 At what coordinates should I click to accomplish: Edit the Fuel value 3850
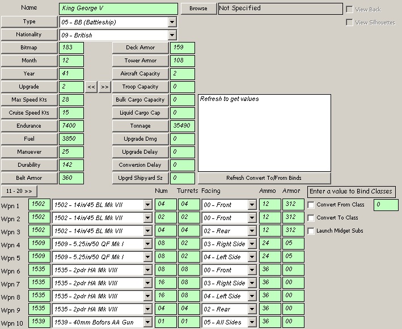(x=71, y=139)
